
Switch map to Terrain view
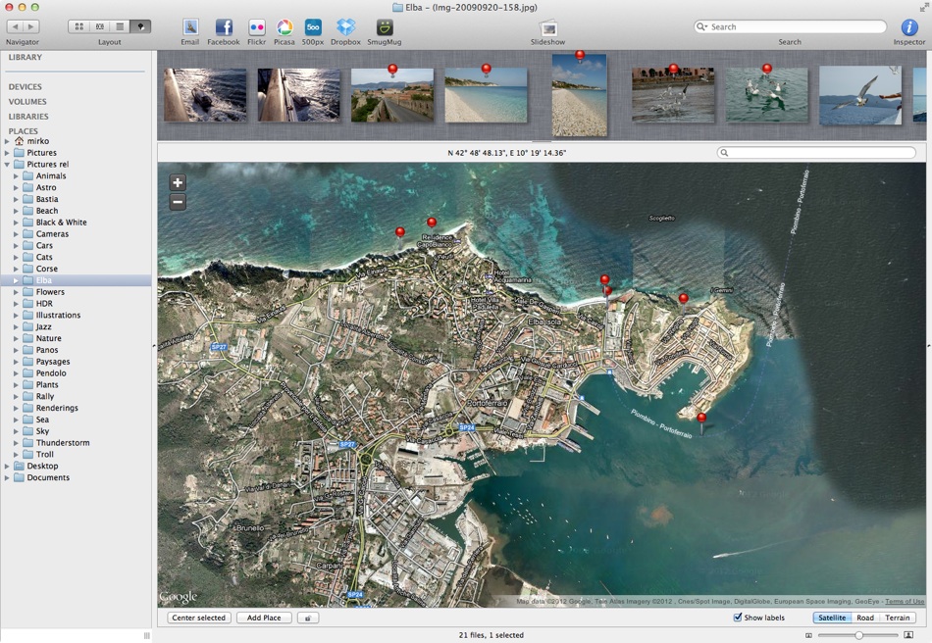pos(897,618)
